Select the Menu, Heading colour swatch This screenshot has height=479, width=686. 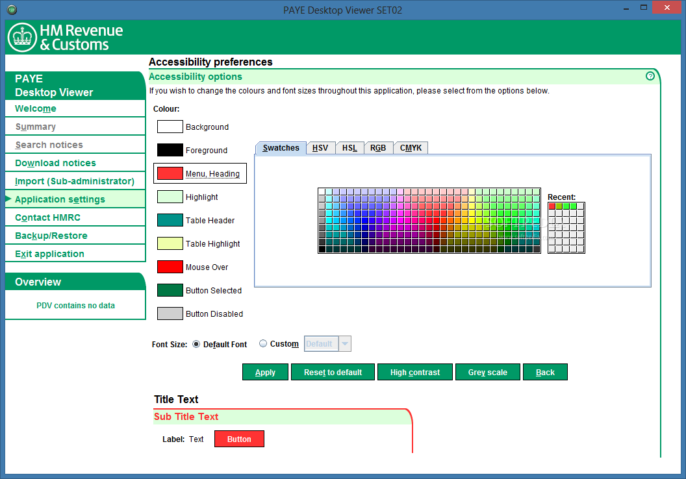[170, 173]
